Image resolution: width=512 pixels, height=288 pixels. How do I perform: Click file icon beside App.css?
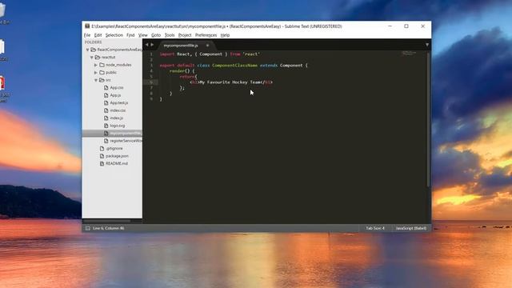point(106,87)
